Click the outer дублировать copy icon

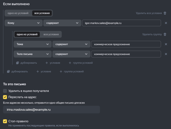(8, 72)
